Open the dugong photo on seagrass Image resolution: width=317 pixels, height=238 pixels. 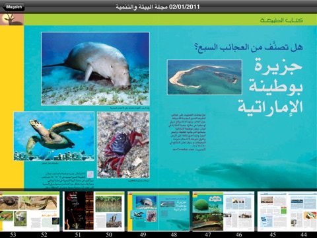coord(96,69)
